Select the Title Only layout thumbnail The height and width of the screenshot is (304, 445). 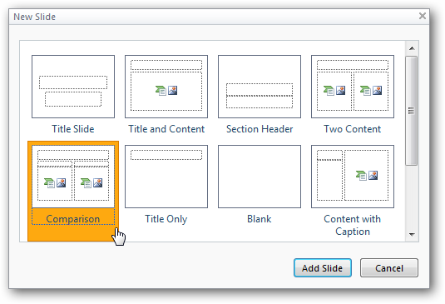[166, 177]
